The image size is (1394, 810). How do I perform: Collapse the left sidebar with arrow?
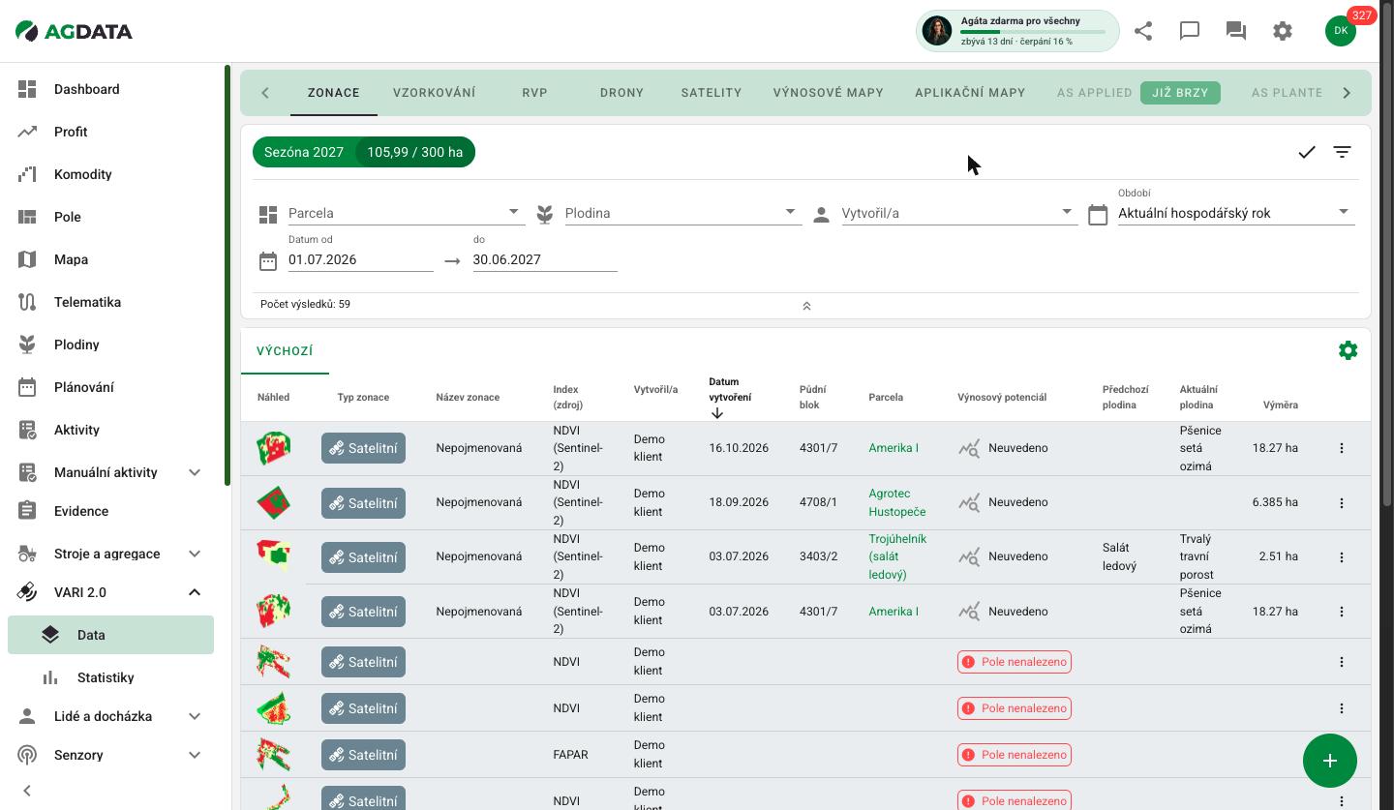click(x=27, y=791)
